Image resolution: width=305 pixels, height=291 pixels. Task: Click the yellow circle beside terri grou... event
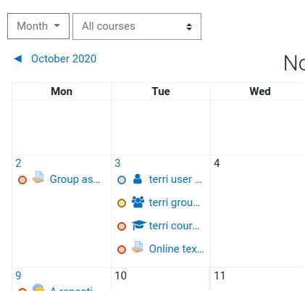(x=122, y=203)
